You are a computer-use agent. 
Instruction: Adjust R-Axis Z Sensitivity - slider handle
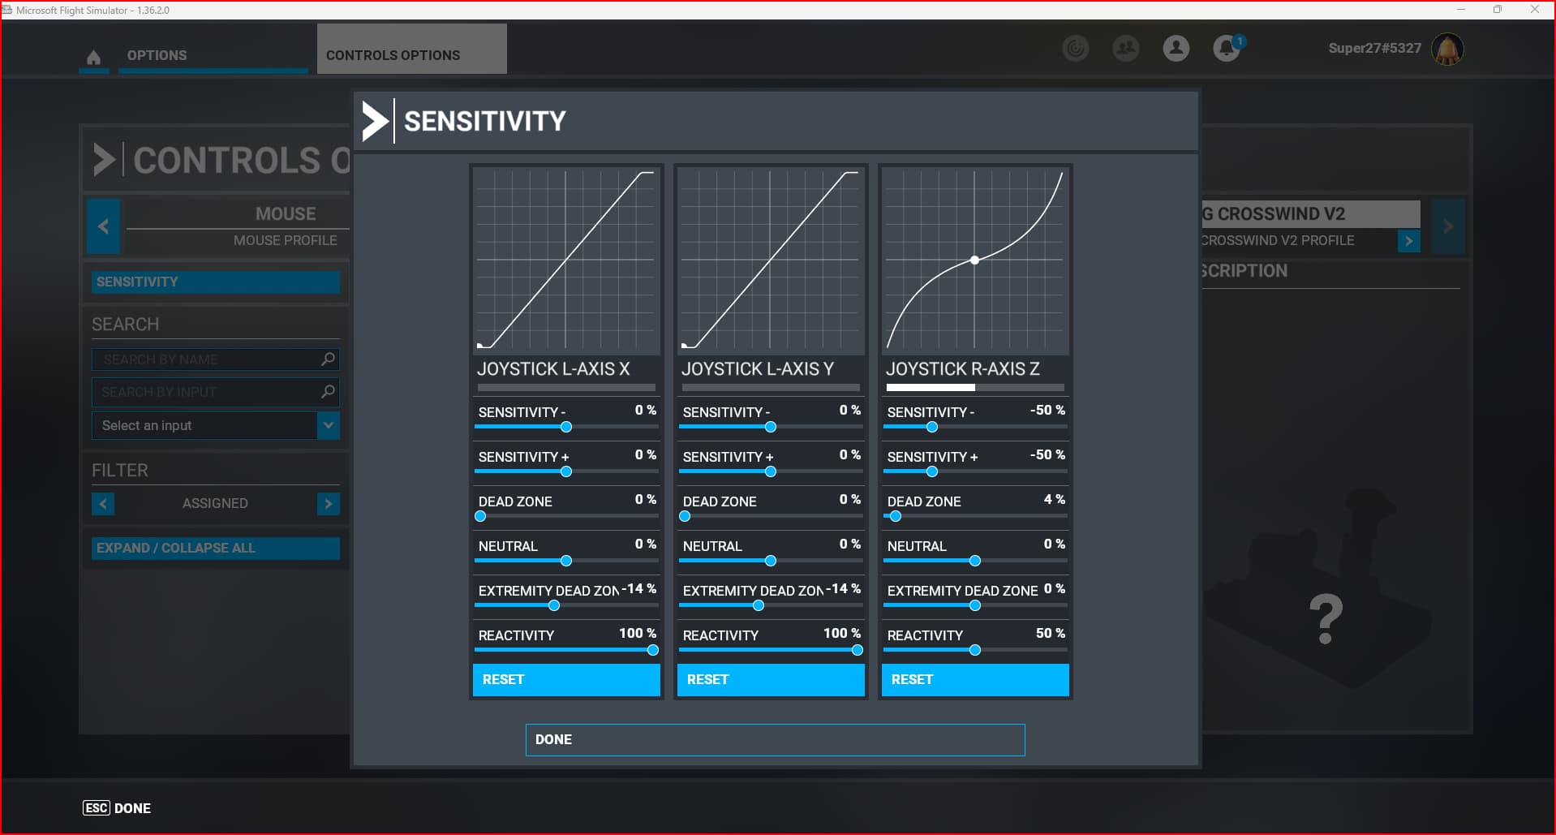point(932,427)
